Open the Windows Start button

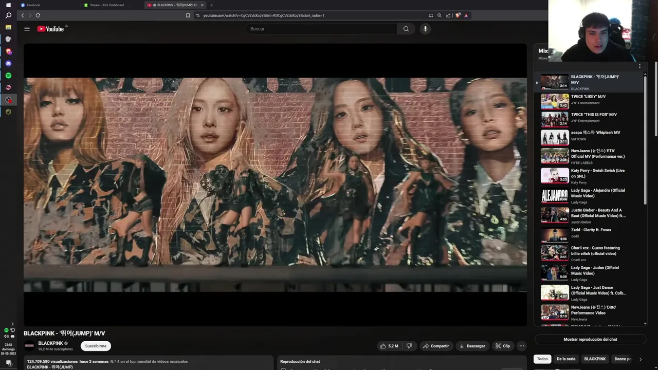point(8,5)
